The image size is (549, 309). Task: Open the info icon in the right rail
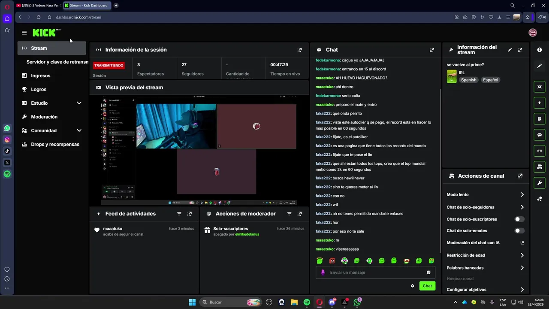point(540,50)
